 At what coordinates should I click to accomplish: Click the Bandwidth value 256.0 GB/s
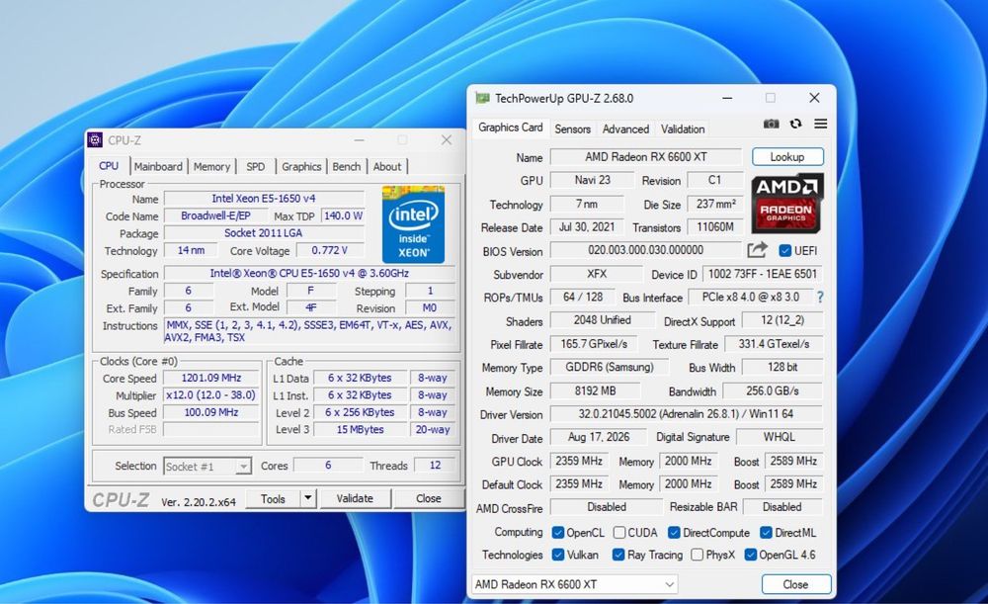tap(773, 390)
